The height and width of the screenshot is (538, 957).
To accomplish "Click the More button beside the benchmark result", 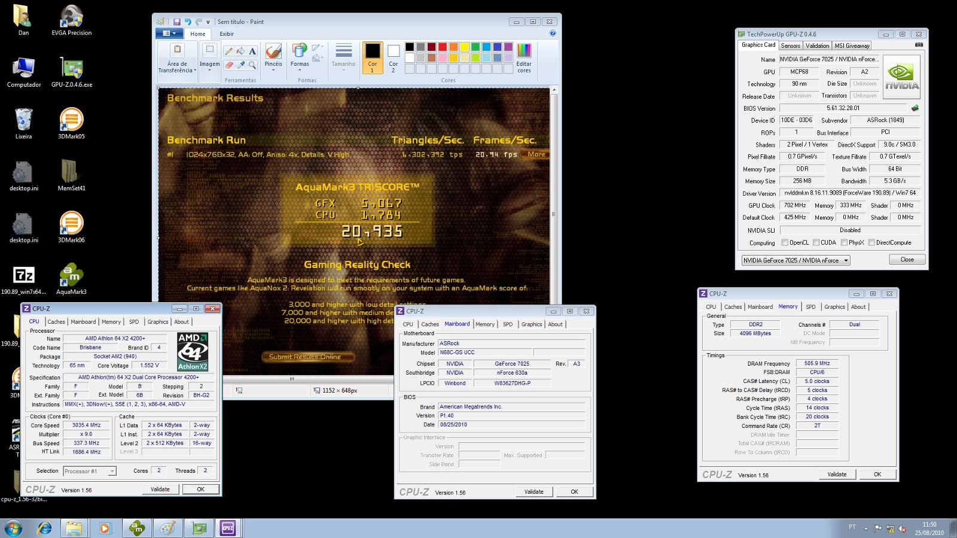I will pyautogui.click(x=535, y=154).
